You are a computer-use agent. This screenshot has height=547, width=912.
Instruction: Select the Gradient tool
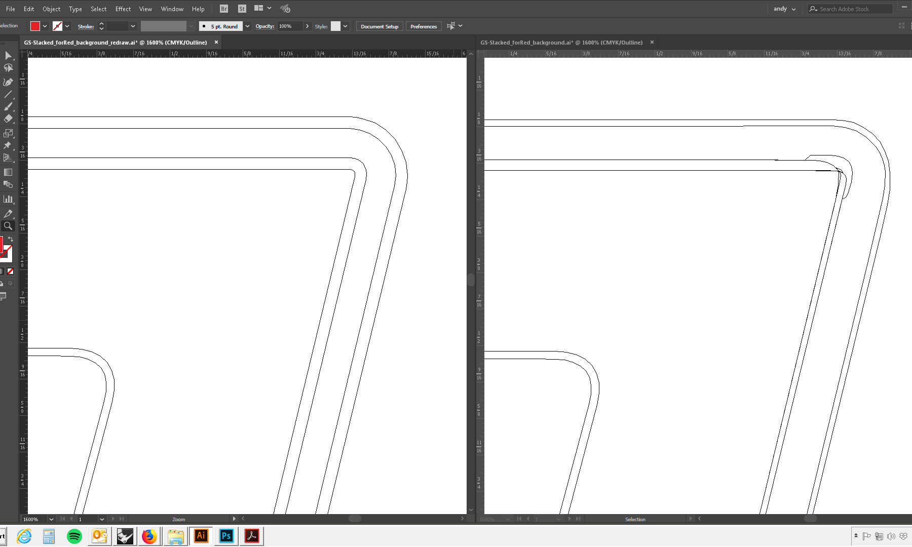[x=8, y=172]
